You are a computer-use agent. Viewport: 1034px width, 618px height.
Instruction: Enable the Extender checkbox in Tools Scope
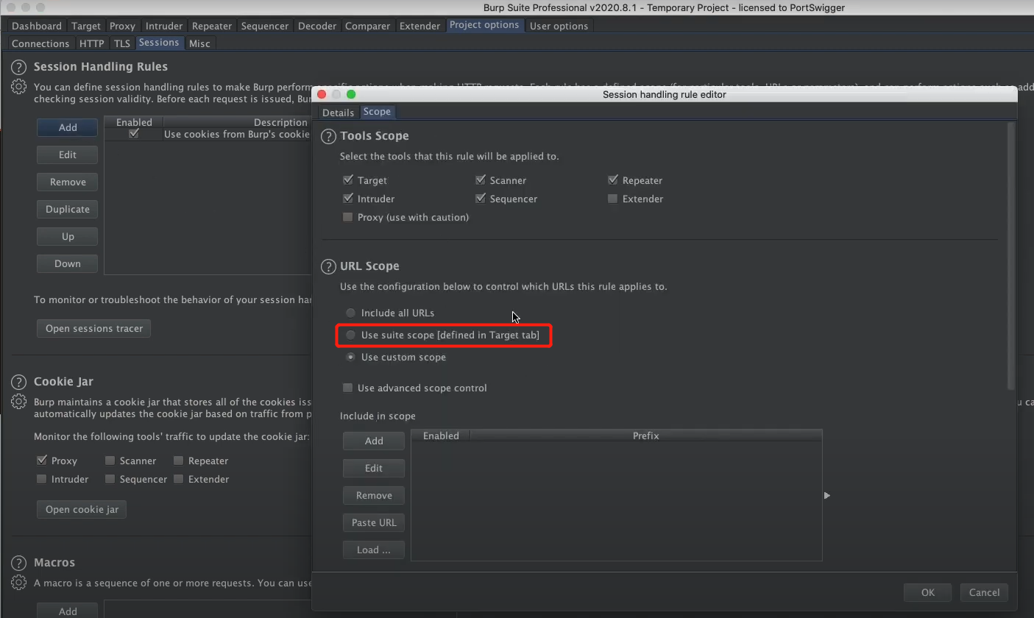tap(612, 199)
